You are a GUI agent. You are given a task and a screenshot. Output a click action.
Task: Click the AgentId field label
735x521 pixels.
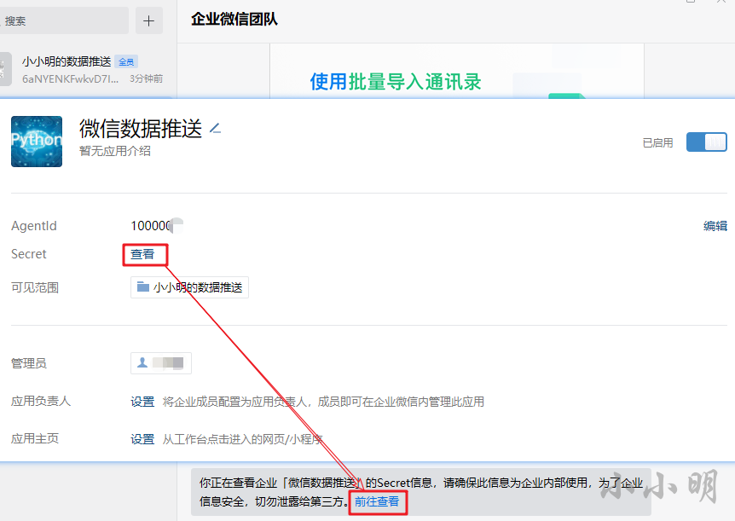pyautogui.click(x=34, y=226)
